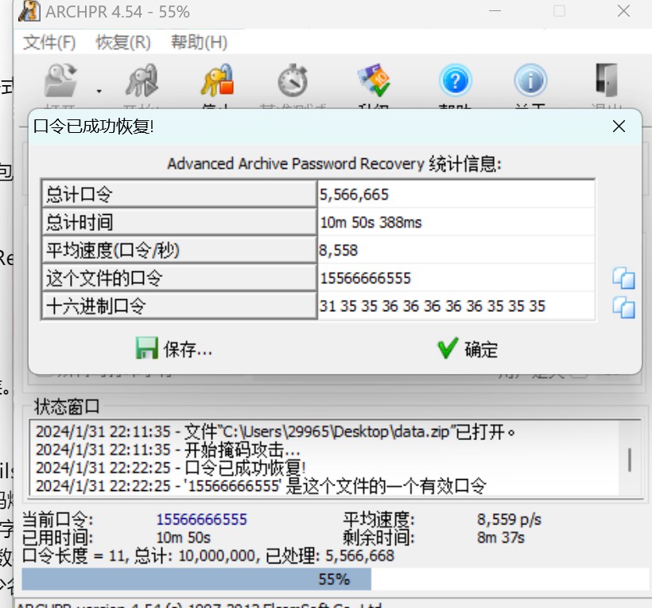Click the 确定 button
This screenshot has height=608, width=652.
click(x=468, y=349)
